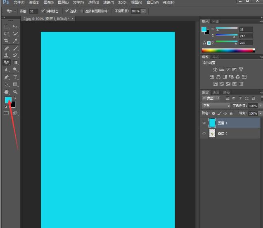This screenshot has width=263, height=228.
Task: Expand the options bar opacity dropdown arrow
Action: pyautogui.click(x=143, y=11)
